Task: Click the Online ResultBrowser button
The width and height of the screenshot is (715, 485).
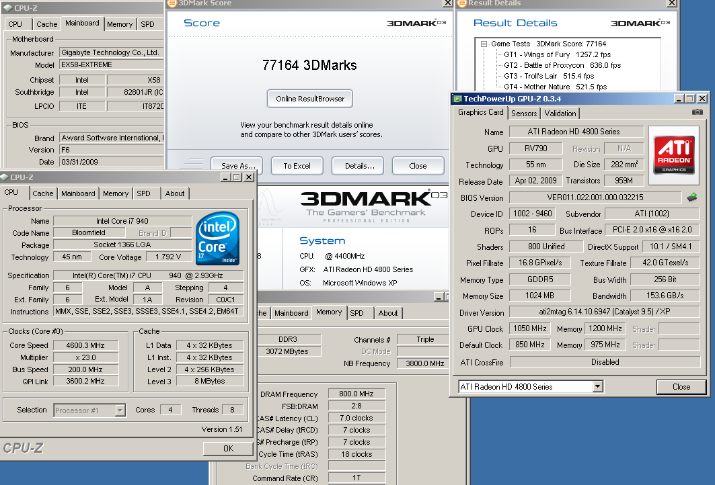Action: coord(310,99)
